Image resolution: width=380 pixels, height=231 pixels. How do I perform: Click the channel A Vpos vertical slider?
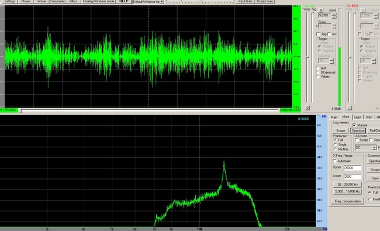[308, 57]
